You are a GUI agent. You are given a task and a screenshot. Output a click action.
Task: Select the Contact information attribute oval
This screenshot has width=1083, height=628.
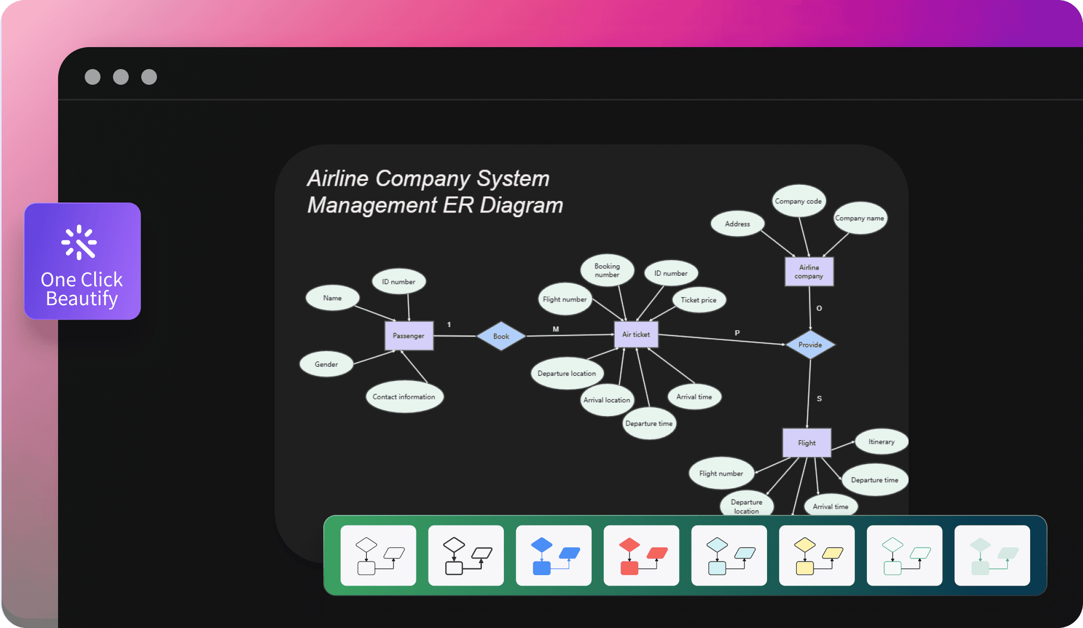pos(404,397)
